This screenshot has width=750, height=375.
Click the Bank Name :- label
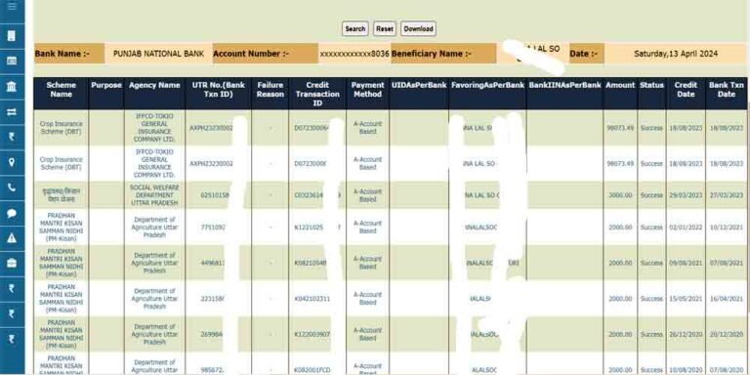[x=62, y=54]
